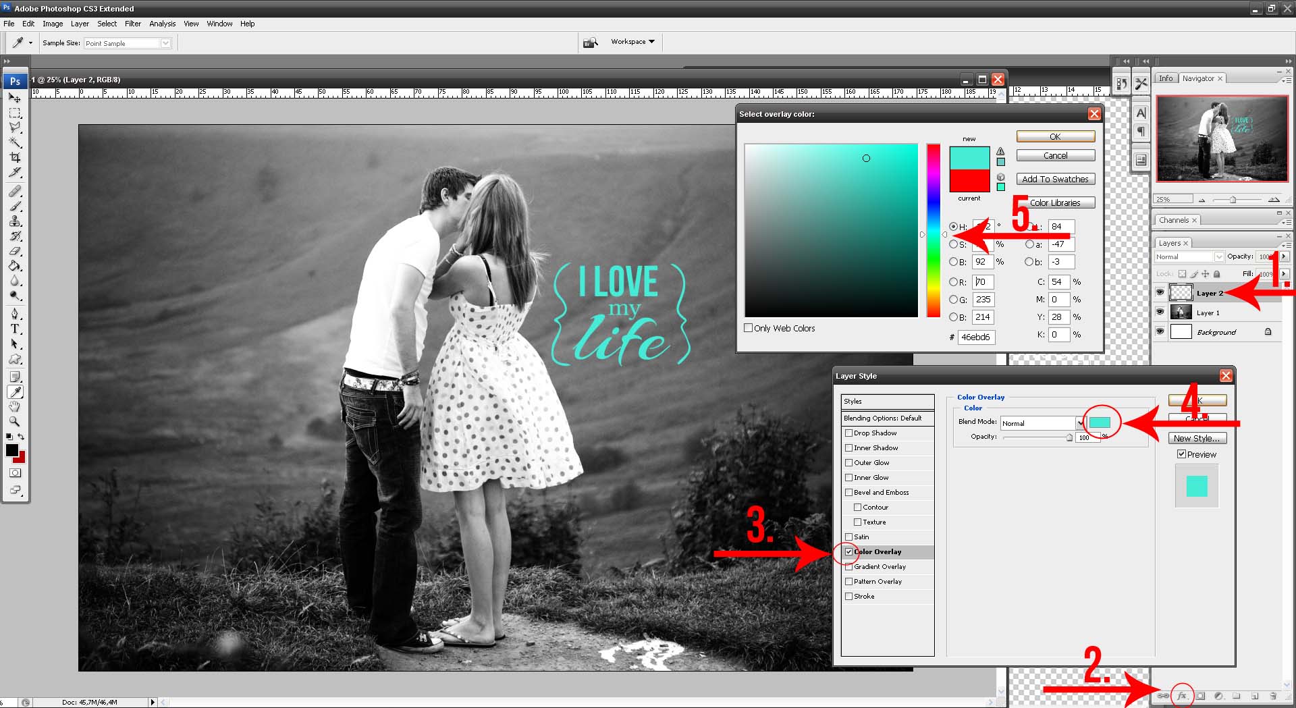1296x708 pixels.
Task: Select the Crop tool
Action: pos(15,157)
